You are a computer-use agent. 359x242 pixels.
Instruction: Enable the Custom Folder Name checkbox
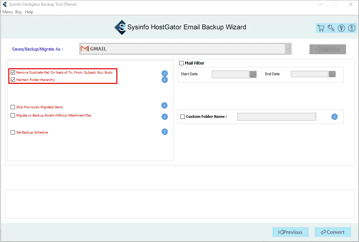[x=182, y=117]
